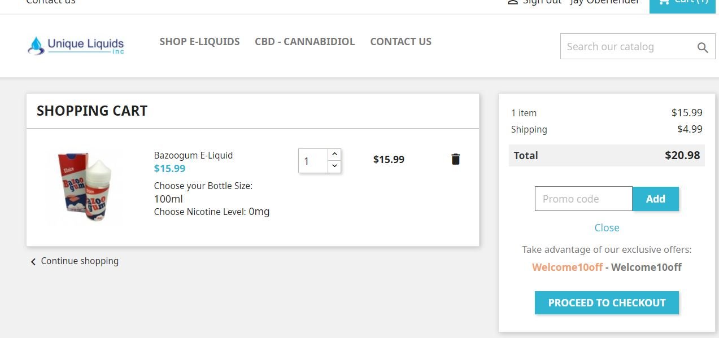Delete Bazoogum item with trash icon
The image size is (719, 338).
coord(456,159)
